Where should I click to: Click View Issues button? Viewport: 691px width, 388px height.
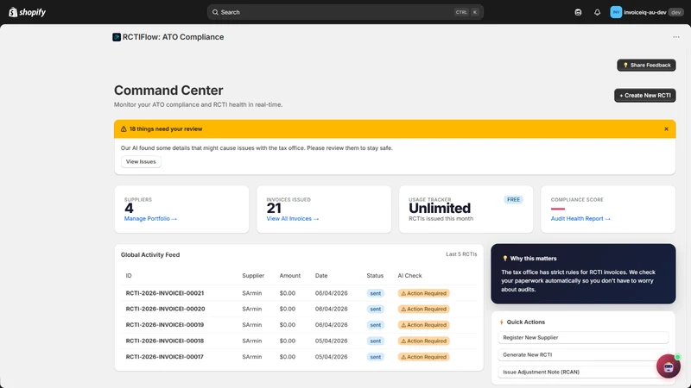pos(141,162)
